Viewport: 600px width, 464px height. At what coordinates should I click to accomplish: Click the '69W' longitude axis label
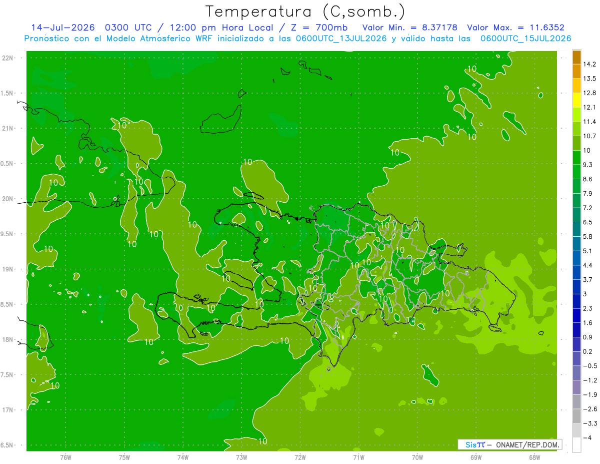tap(475, 457)
